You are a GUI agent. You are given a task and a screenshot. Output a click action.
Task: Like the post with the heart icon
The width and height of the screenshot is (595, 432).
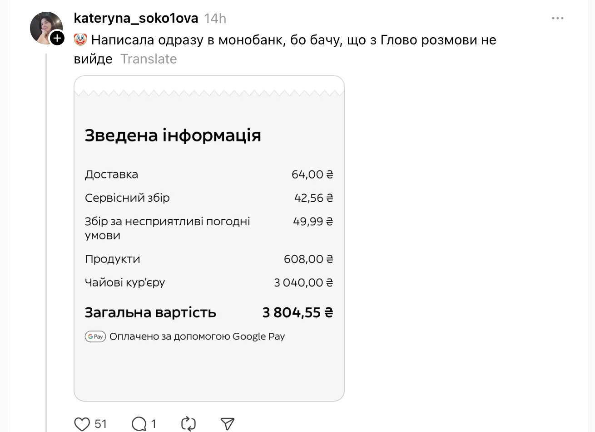pos(82,424)
